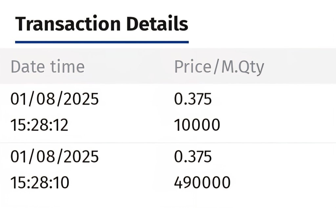Click the year 2025 in first row
The image size is (336, 208).
click(81, 99)
